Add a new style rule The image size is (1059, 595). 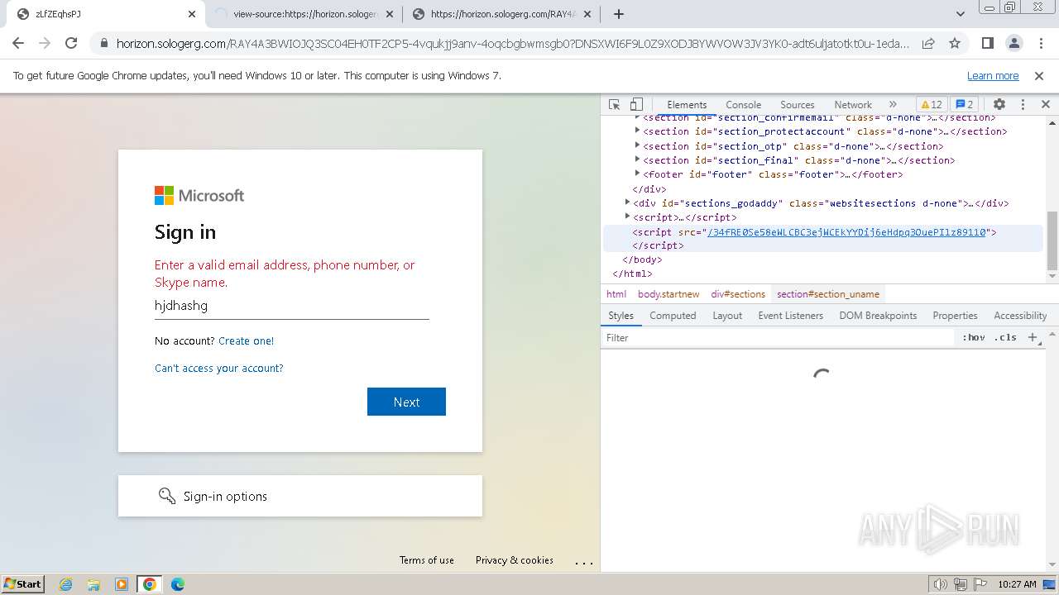1032,337
